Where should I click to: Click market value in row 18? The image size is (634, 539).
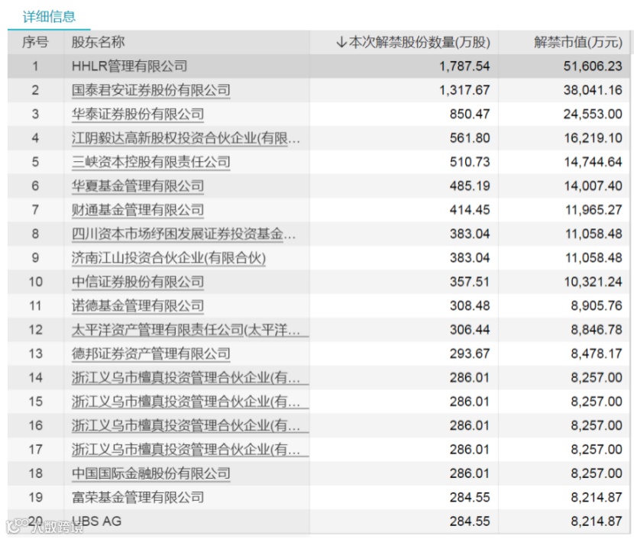click(597, 473)
